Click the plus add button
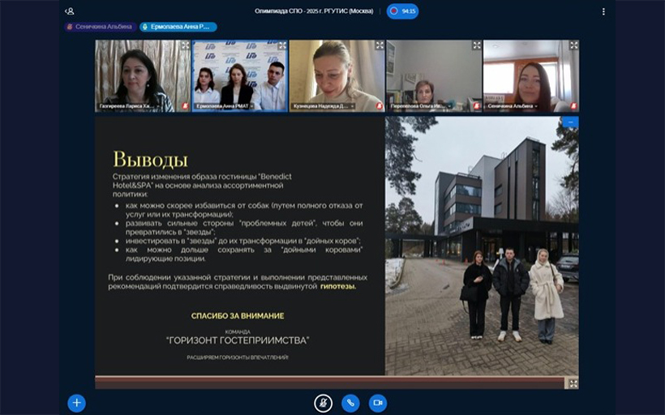 77,403
